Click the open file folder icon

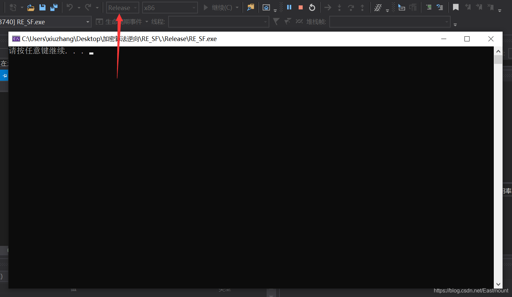click(x=31, y=7)
